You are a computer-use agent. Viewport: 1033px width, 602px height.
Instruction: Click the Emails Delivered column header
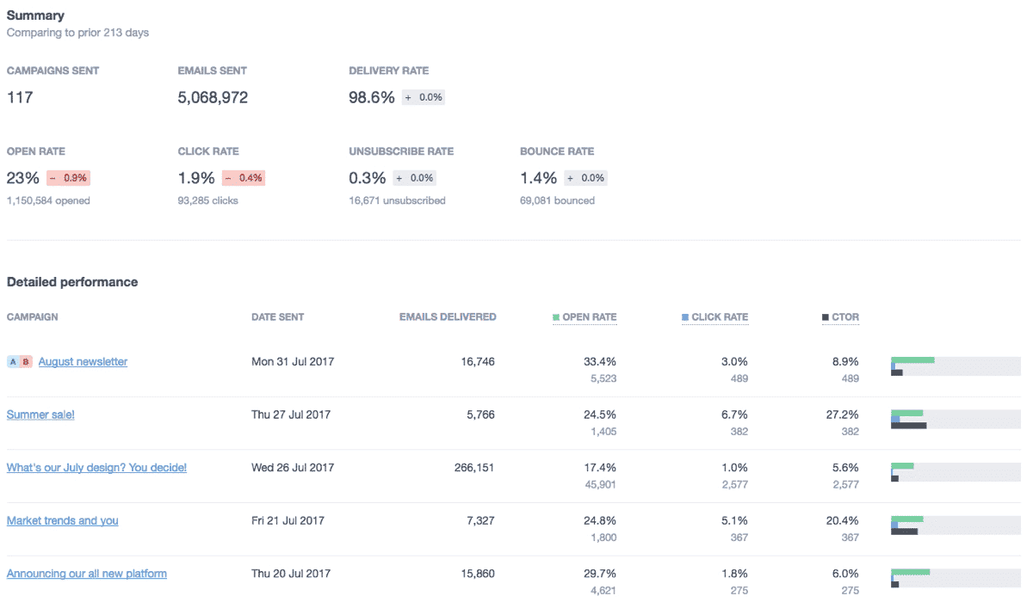click(x=448, y=317)
